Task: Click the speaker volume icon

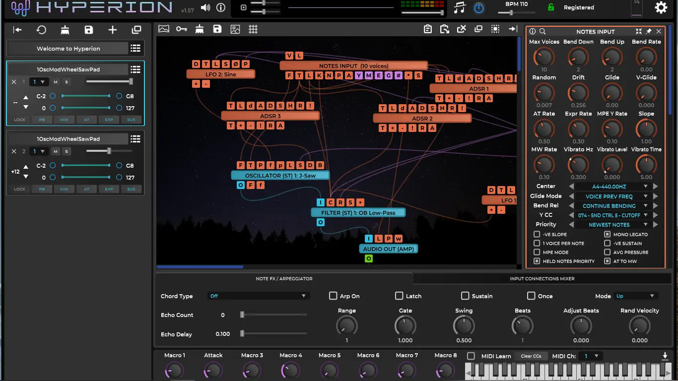Action: 205,8
